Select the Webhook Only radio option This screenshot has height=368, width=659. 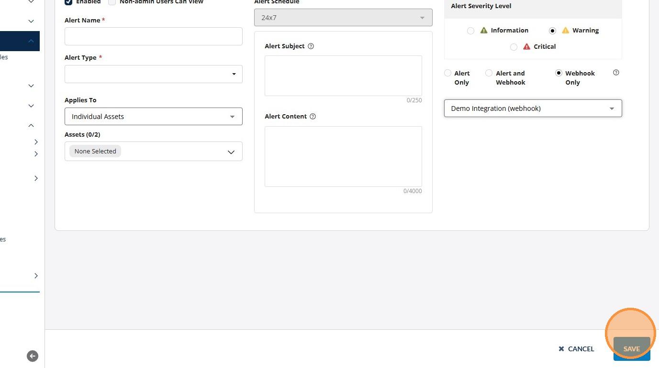[x=558, y=73]
